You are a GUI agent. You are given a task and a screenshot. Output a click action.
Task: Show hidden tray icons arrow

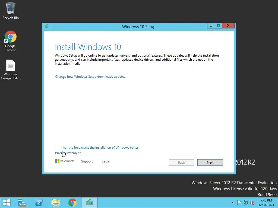[x=233, y=203]
